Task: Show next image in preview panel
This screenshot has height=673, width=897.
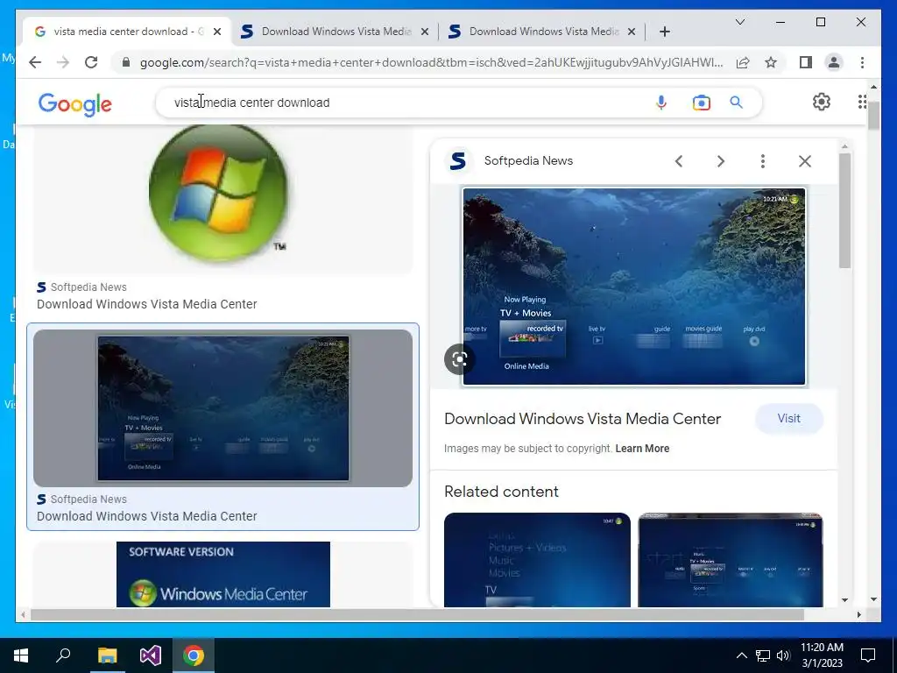Action: pos(721,161)
